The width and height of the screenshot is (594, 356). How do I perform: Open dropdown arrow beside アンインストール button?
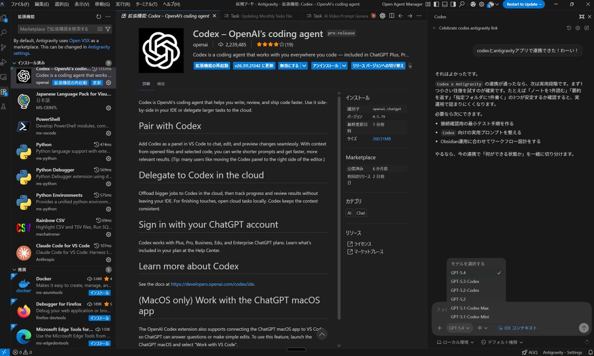[344, 65]
